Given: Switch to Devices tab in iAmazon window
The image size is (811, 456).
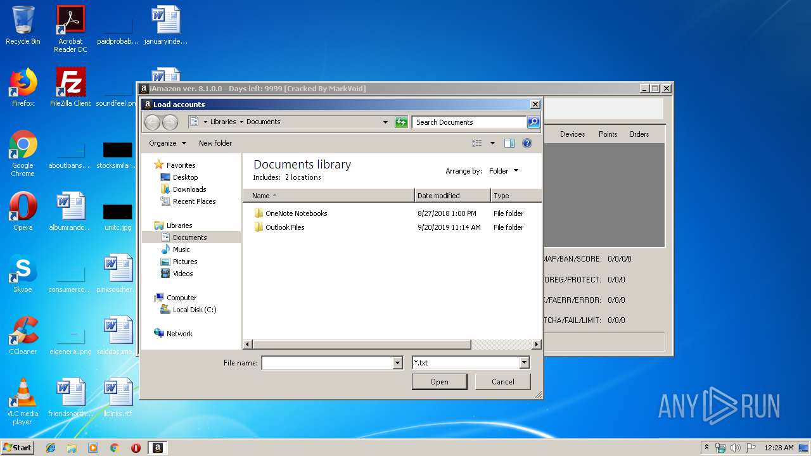Looking at the screenshot, I should [x=572, y=134].
